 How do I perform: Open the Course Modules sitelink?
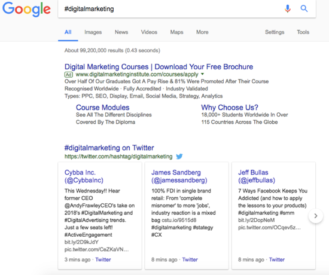click(103, 108)
